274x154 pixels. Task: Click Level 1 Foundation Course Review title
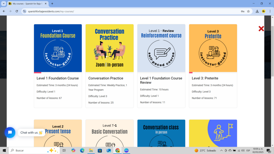click(x=161, y=80)
